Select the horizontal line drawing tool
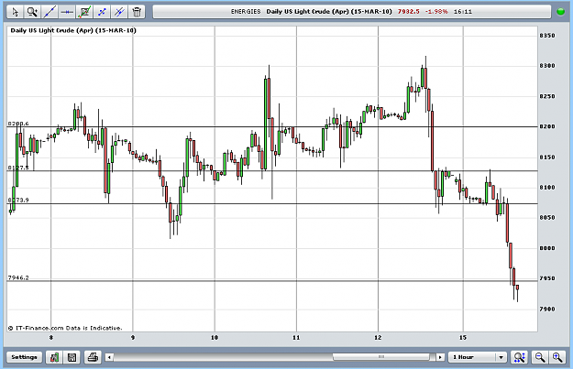This screenshot has width=573, height=369. coord(67,12)
